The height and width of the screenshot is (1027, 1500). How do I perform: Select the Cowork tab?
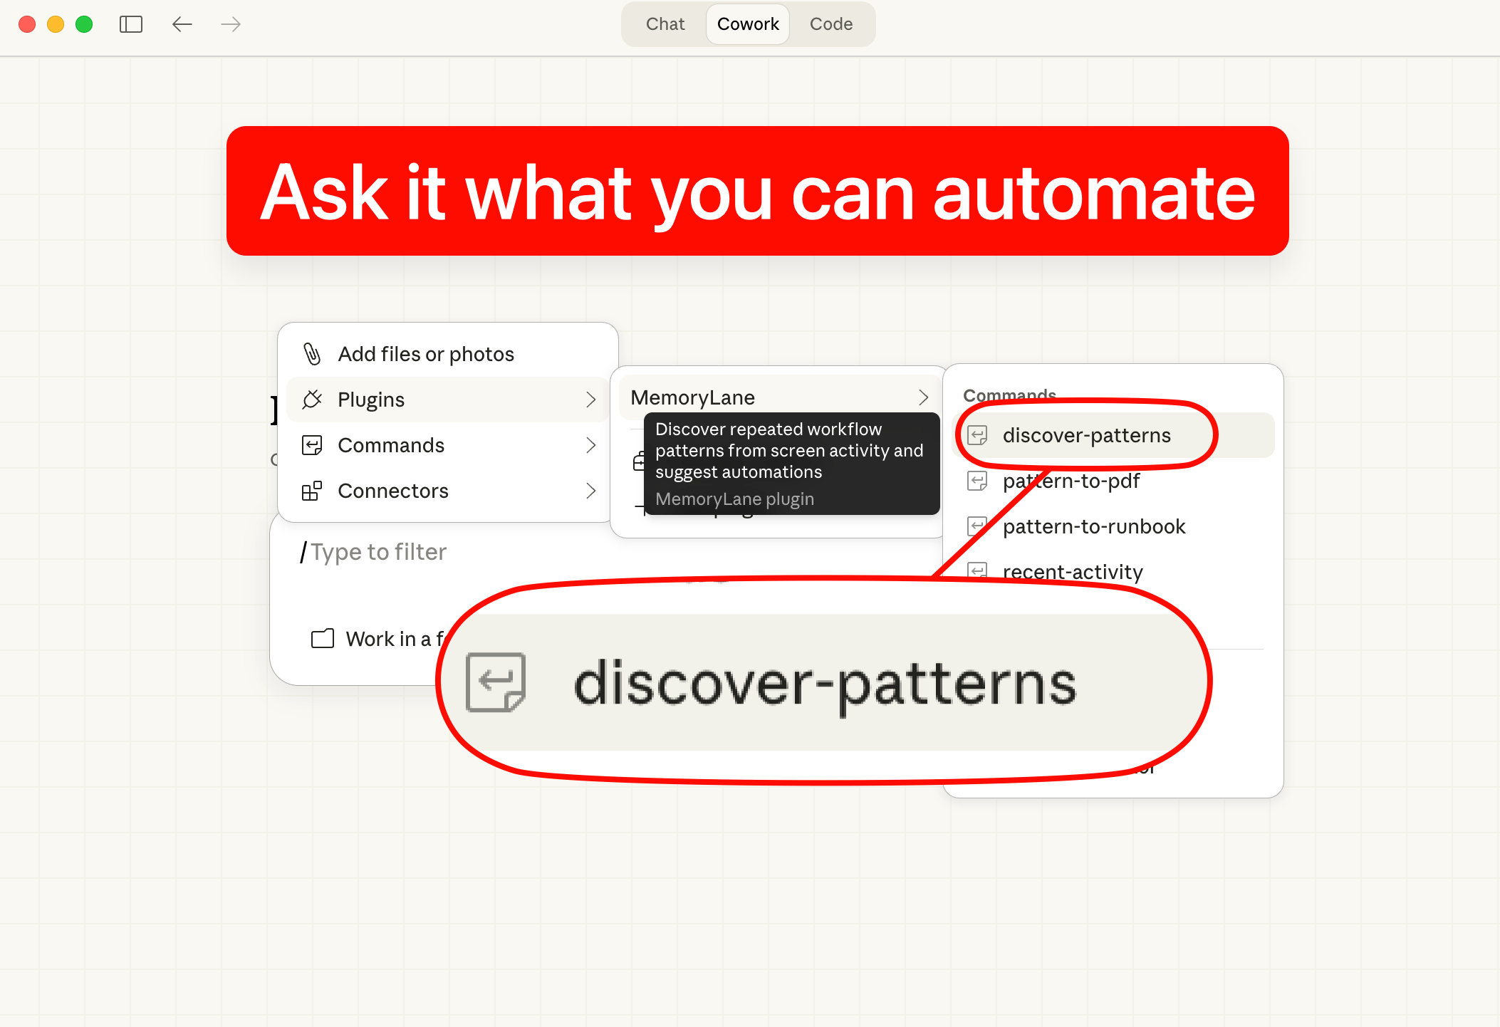(748, 24)
